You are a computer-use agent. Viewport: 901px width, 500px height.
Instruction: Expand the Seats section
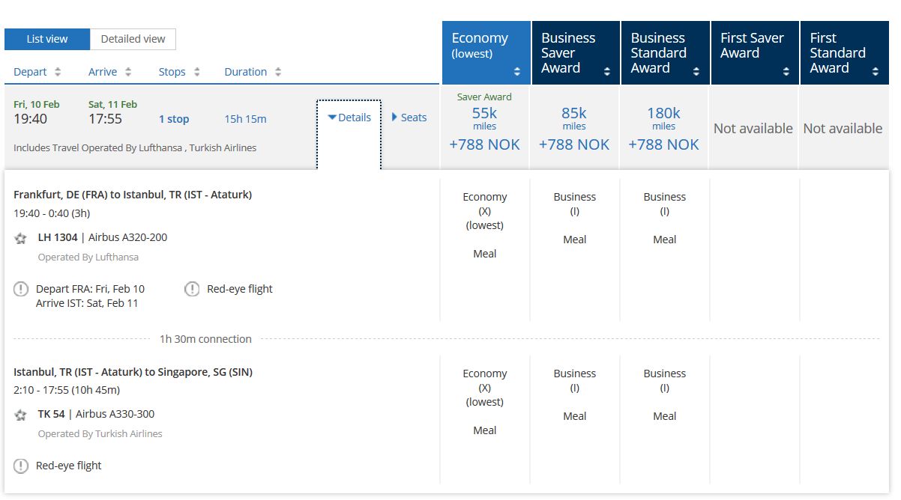click(x=409, y=118)
